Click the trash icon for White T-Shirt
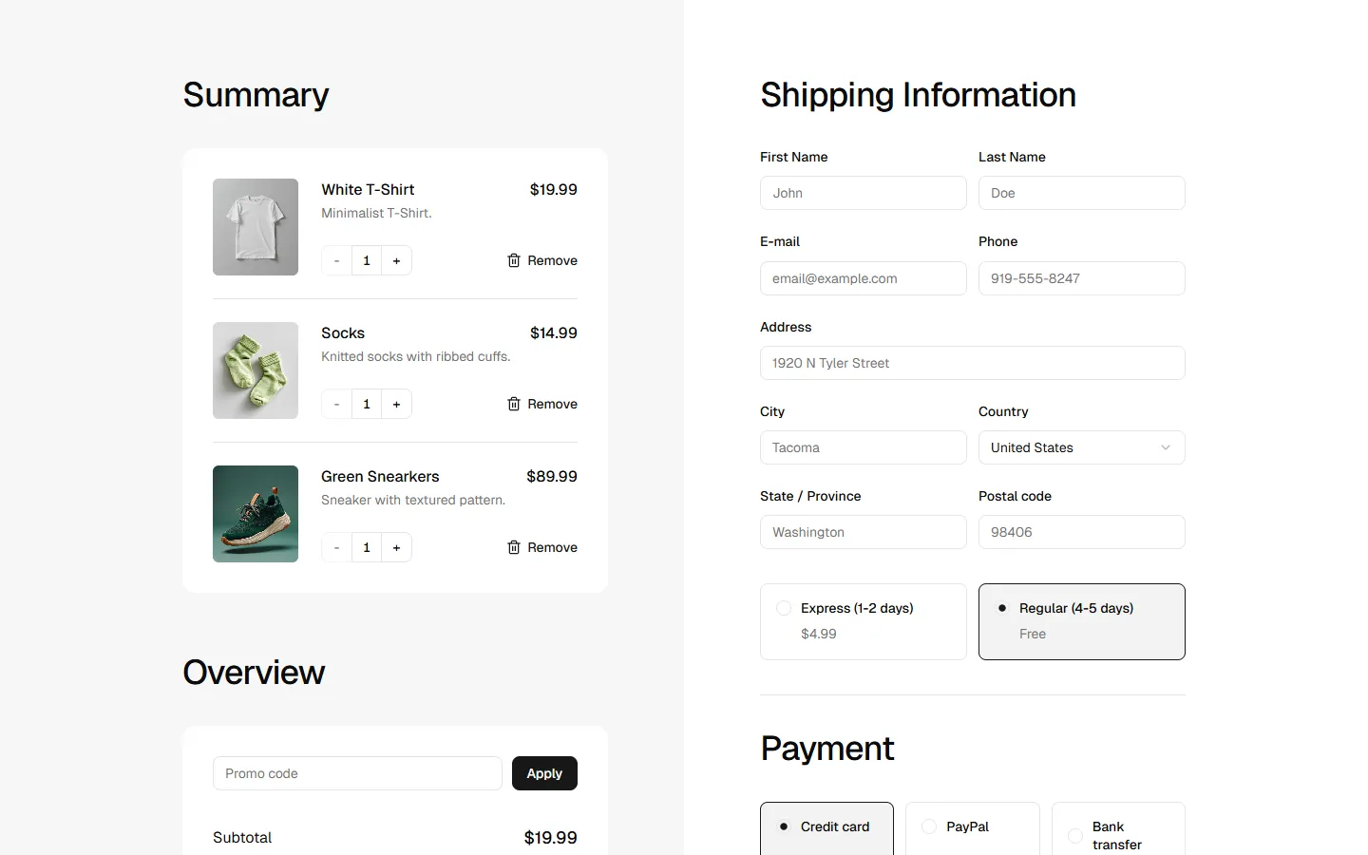This screenshot has height=855, width=1368. [x=514, y=260]
